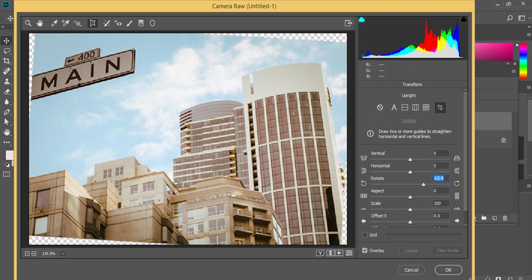Adjust the Rotate slider handle

tap(423, 184)
